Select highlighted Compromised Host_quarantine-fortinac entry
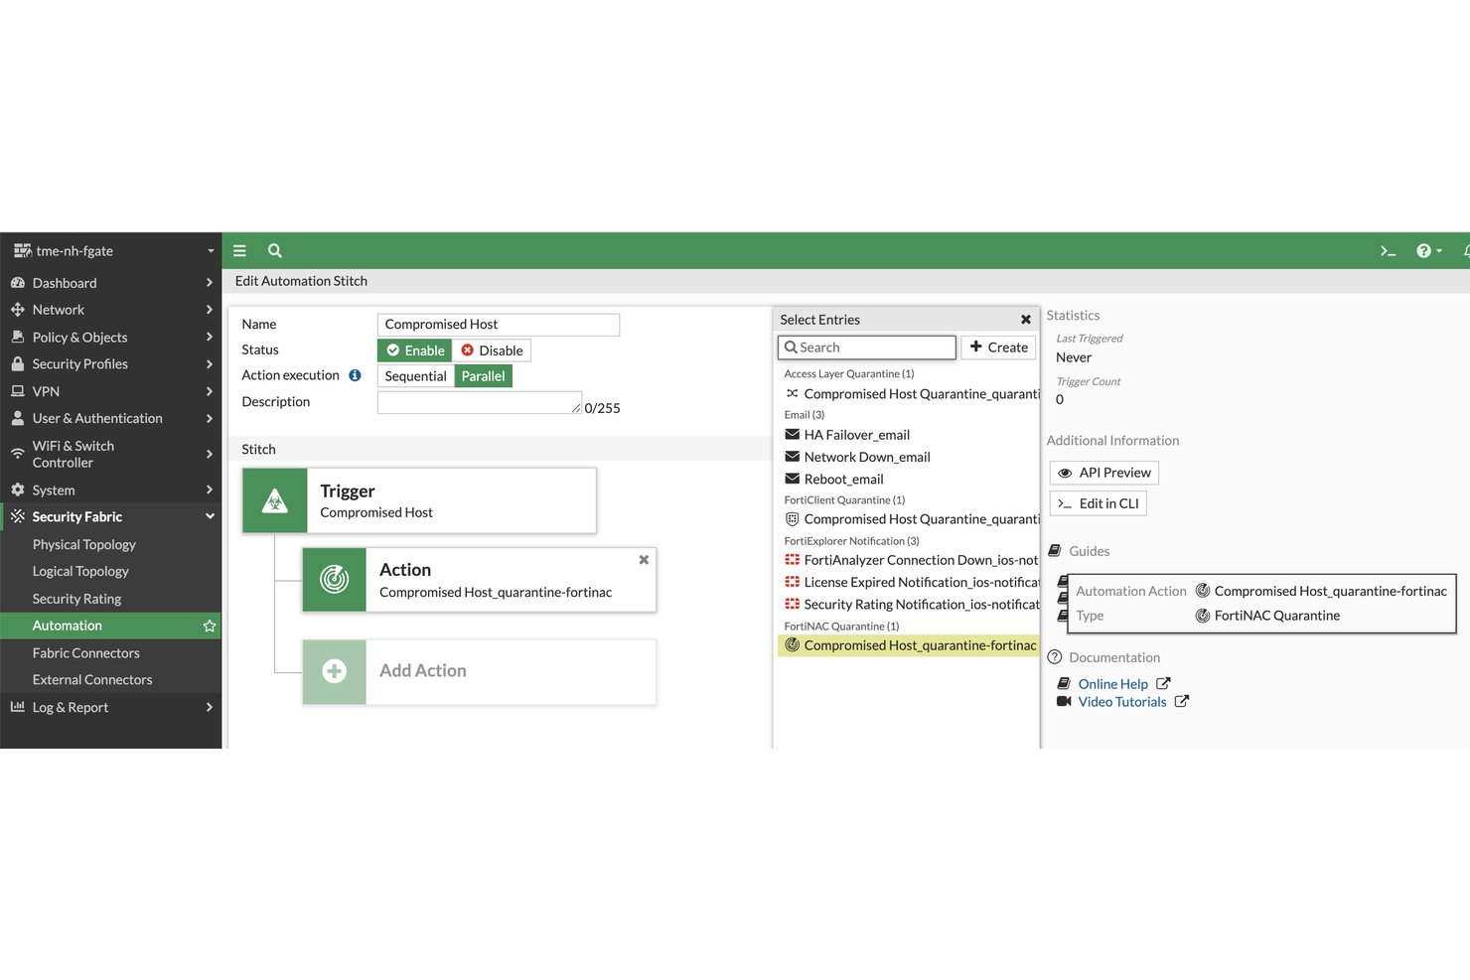Viewport: 1470px width, 980px height. (x=907, y=645)
